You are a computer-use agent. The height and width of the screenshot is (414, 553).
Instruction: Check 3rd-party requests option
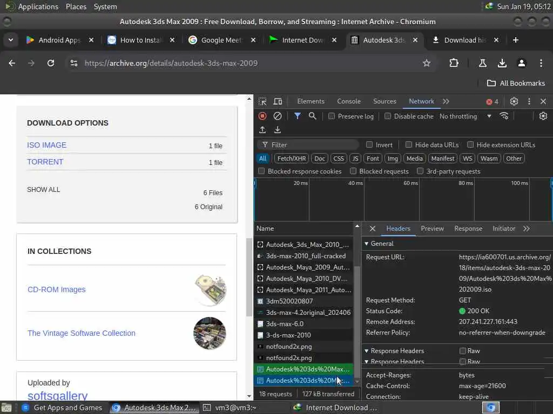pyautogui.click(x=420, y=171)
